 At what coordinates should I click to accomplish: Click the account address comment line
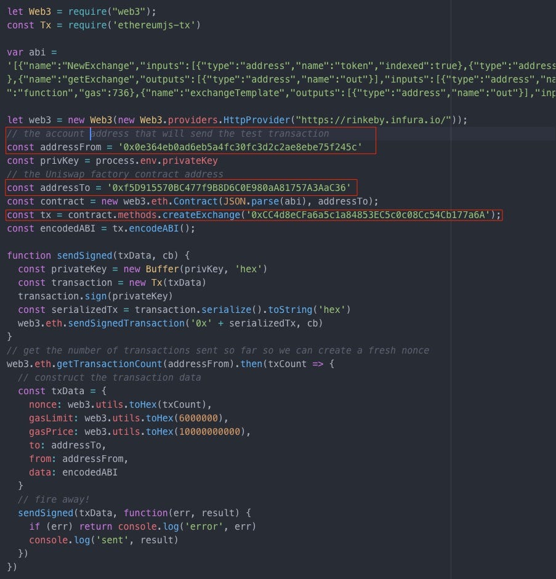[168, 133]
